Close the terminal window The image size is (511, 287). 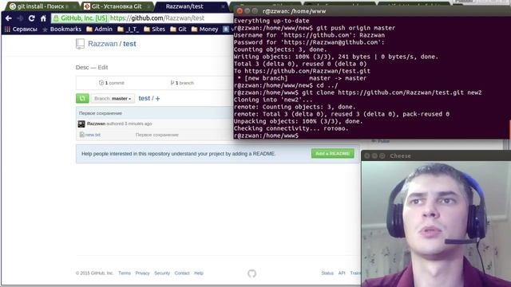click(x=240, y=11)
